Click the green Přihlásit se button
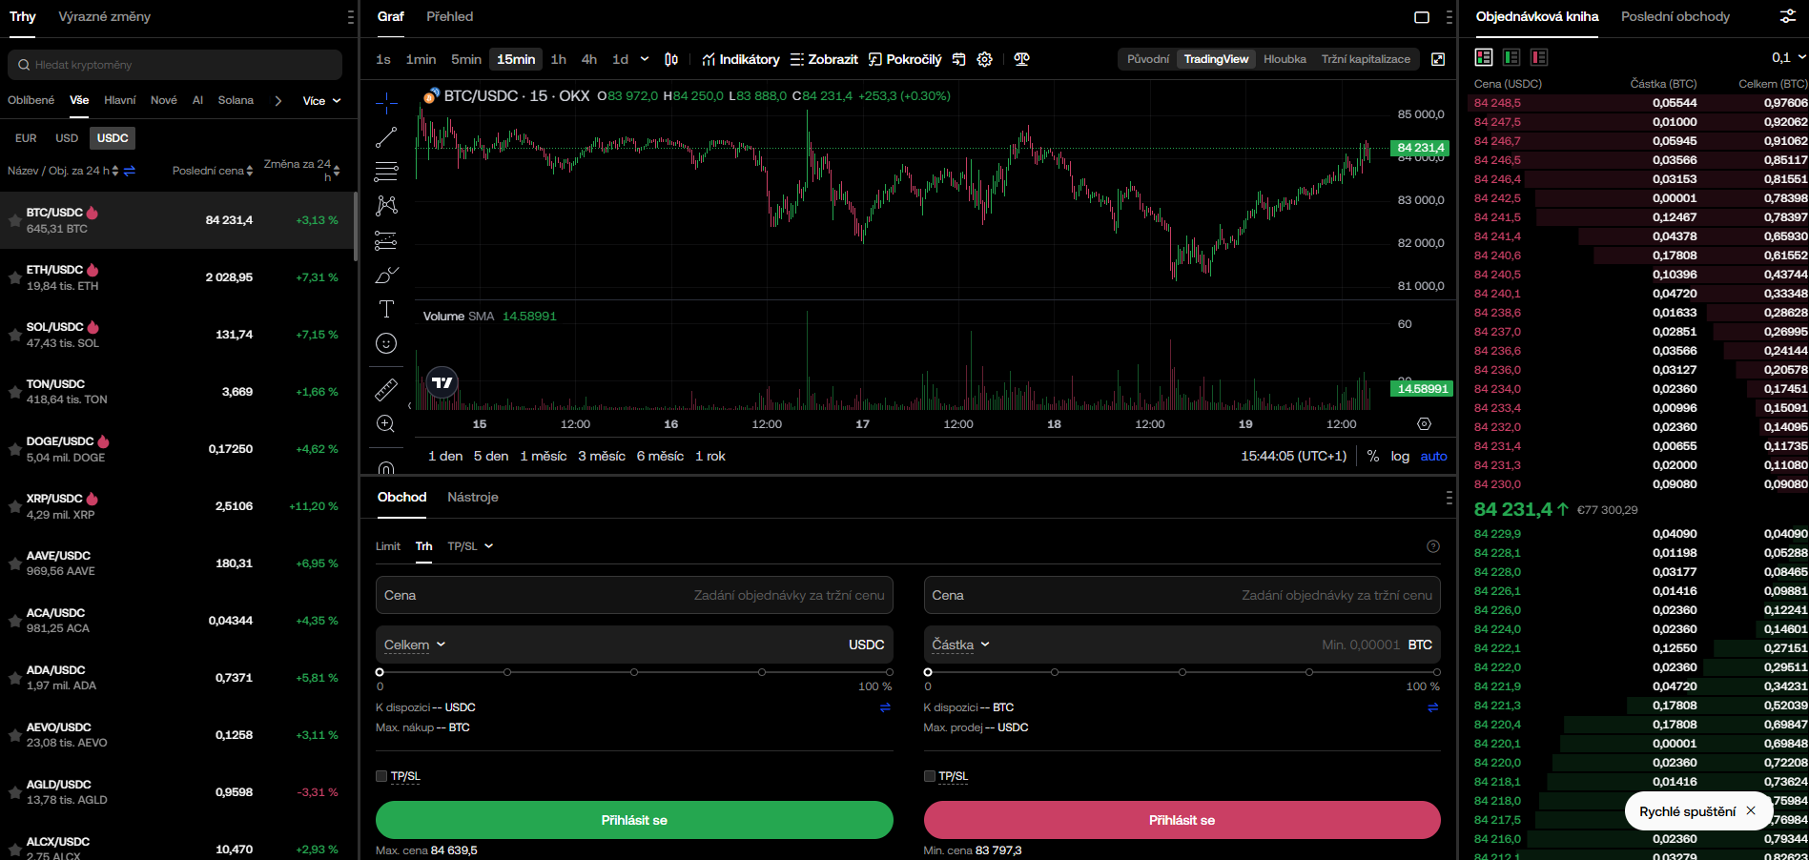 [x=634, y=820]
